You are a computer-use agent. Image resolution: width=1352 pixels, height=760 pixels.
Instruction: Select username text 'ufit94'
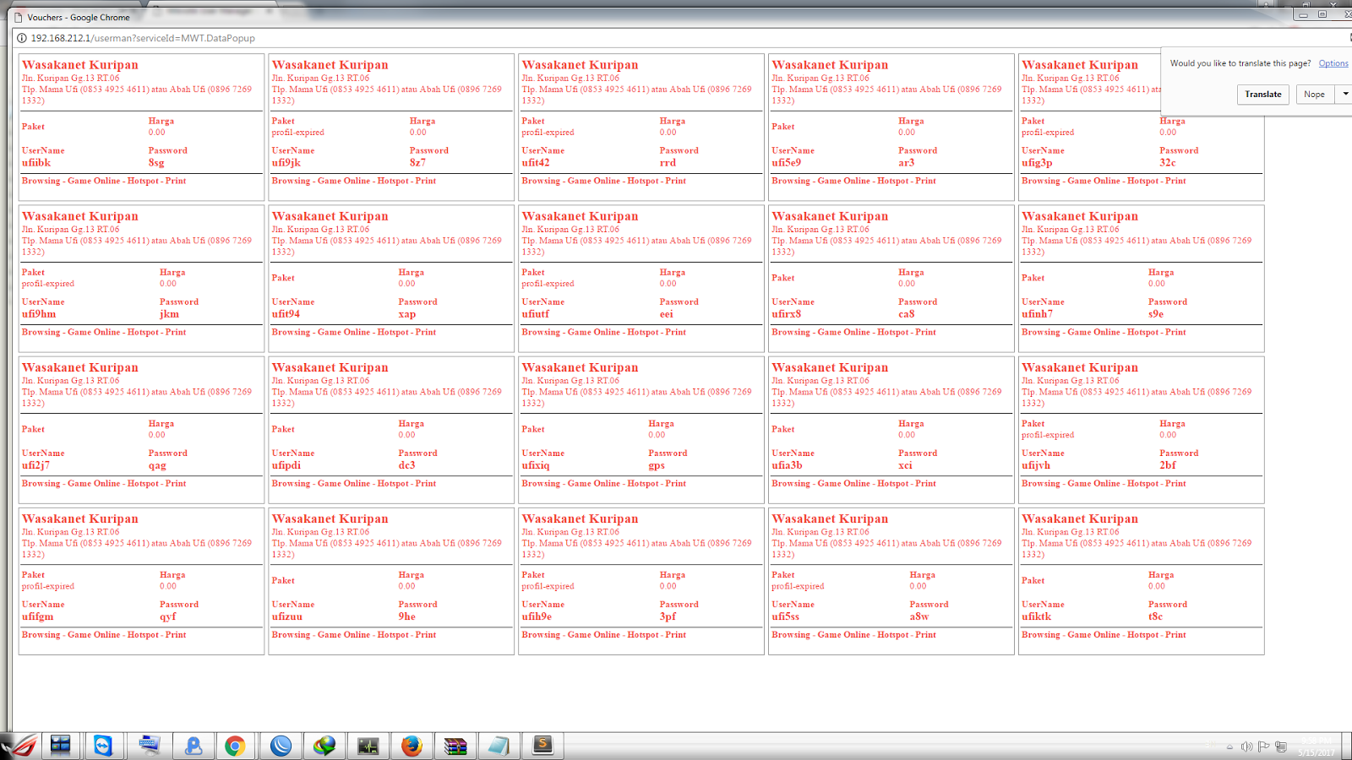[286, 314]
